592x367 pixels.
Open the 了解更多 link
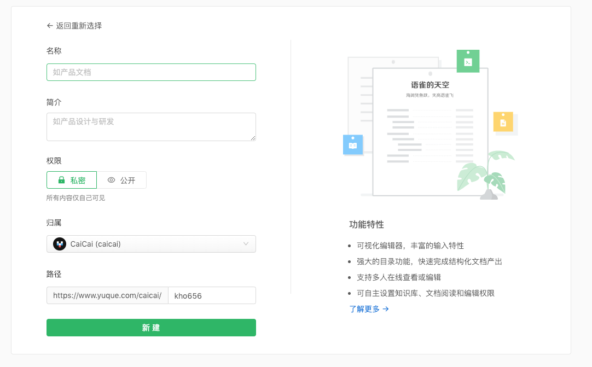pyautogui.click(x=364, y=309)
